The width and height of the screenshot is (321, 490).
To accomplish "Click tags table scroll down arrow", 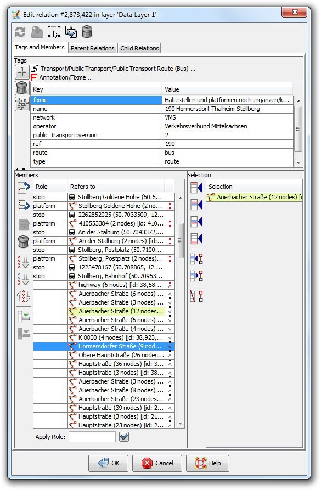I will coord(299,162).
